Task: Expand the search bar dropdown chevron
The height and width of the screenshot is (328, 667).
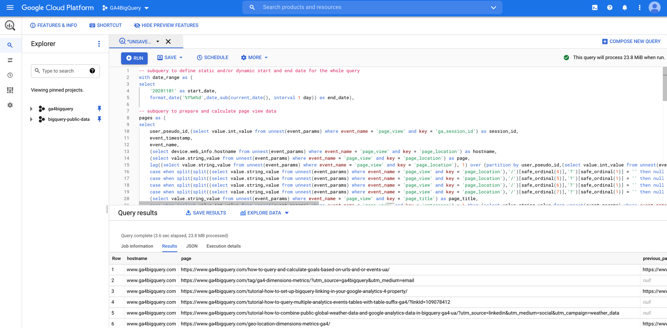Action: pyautogui.click(x=493, y=7)
